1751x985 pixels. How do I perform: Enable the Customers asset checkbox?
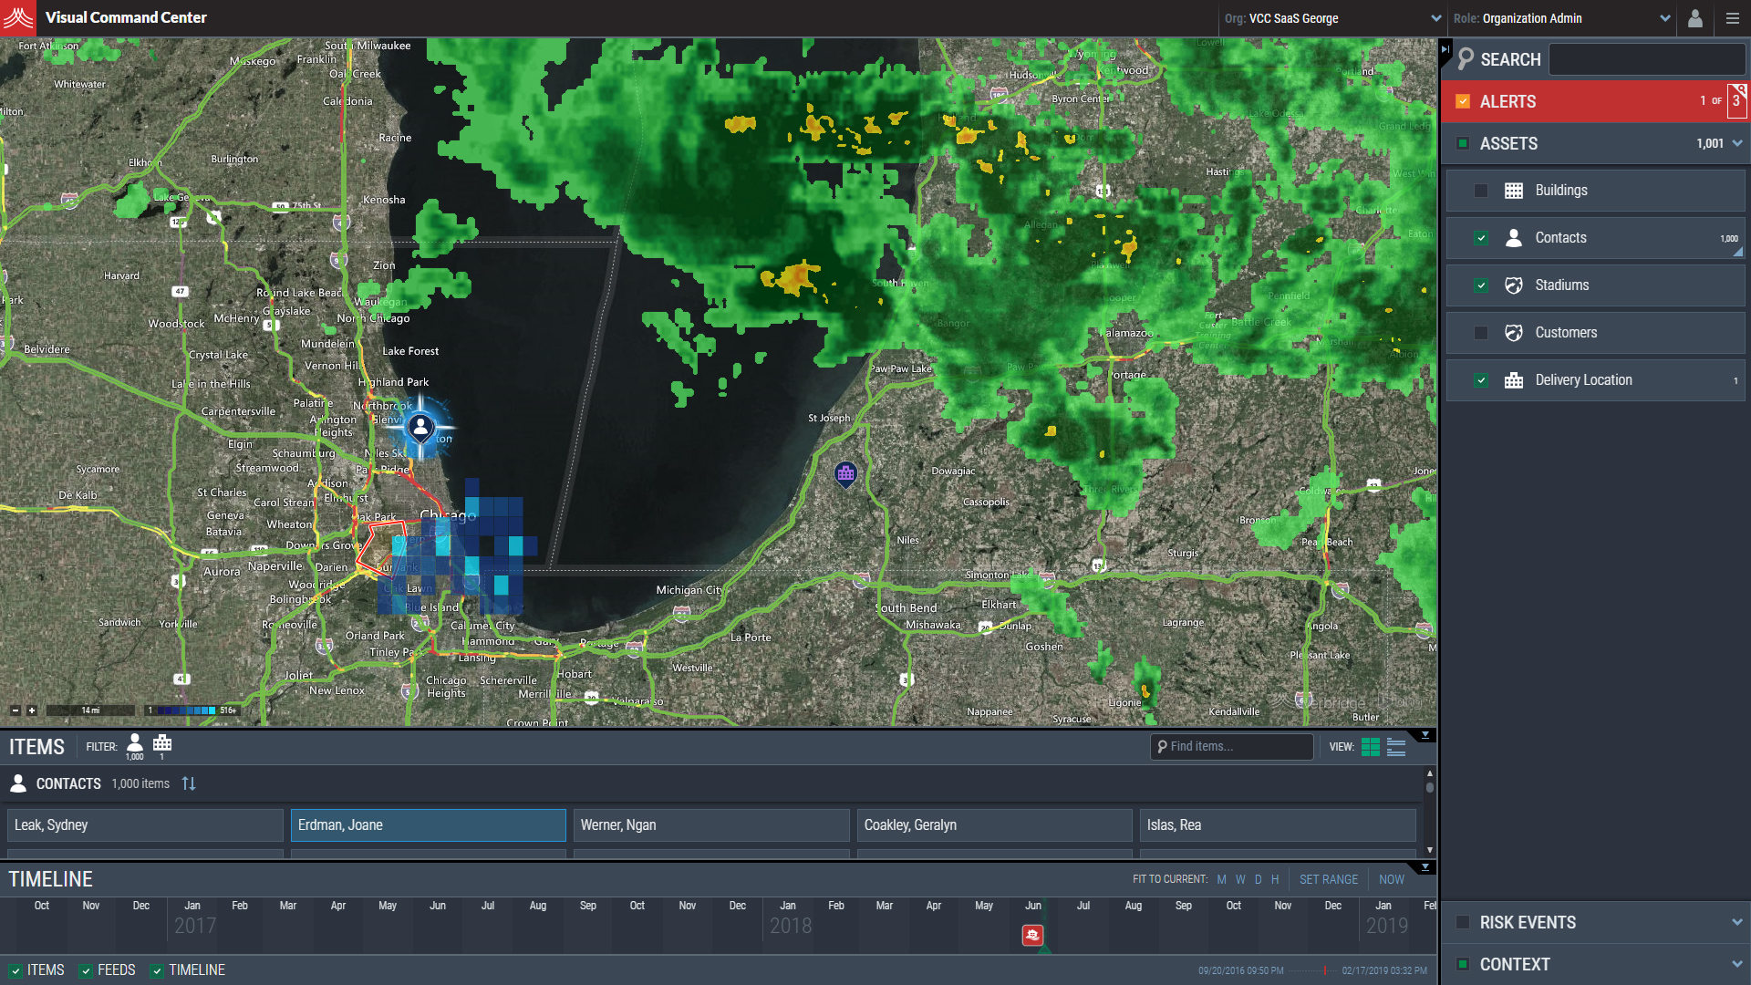click(1481, 333)
